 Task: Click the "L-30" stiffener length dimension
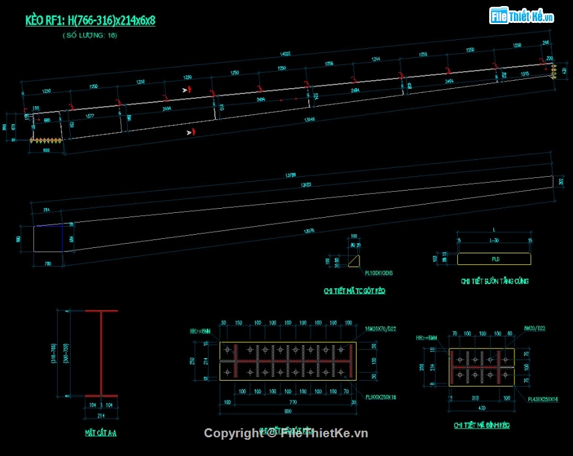pos(494,241)
